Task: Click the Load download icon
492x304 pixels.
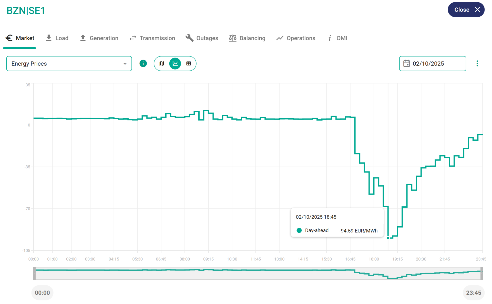Action: [x=49, y=38]
